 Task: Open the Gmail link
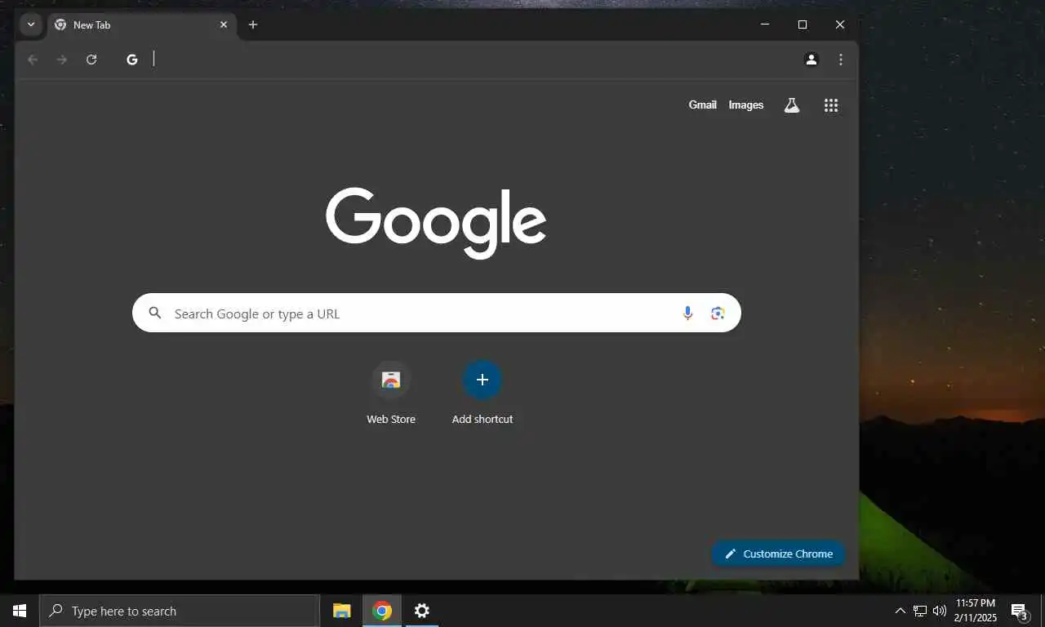tap(703, 104)
